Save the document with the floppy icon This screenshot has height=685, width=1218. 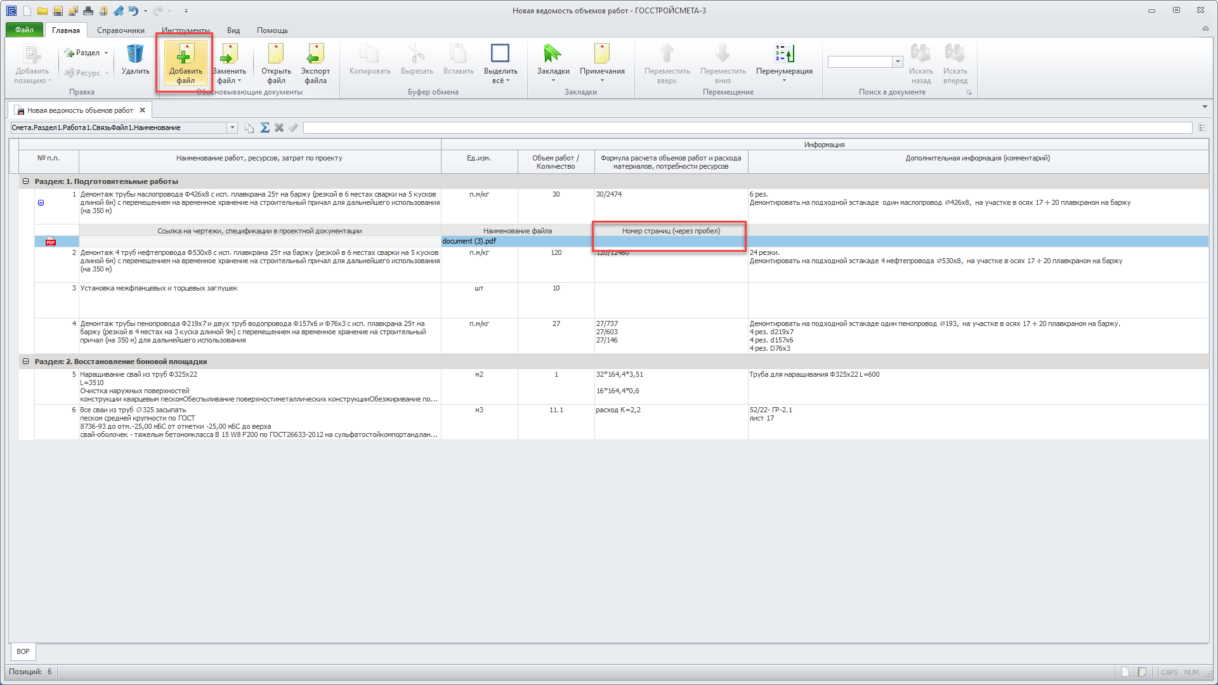pos(58,11)
